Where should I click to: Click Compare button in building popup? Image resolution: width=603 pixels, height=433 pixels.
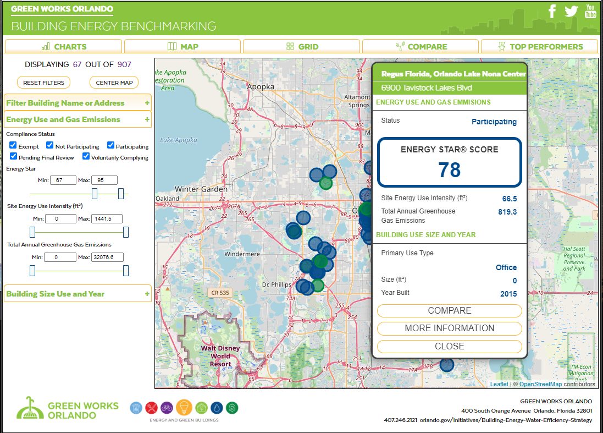(450, 311)
